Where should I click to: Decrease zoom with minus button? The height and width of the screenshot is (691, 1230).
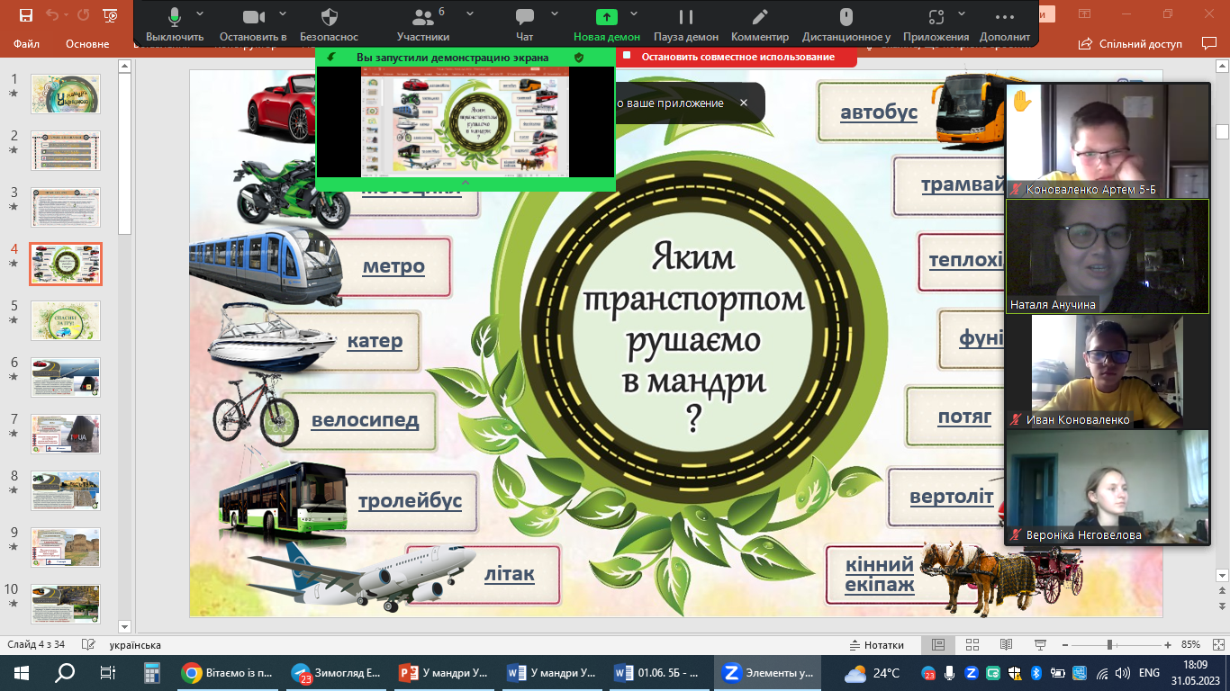point(1066,645)
